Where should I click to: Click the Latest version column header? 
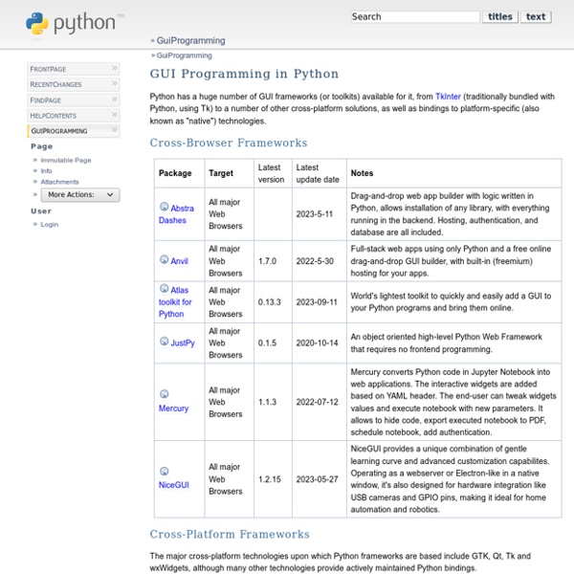click(271, 173)
